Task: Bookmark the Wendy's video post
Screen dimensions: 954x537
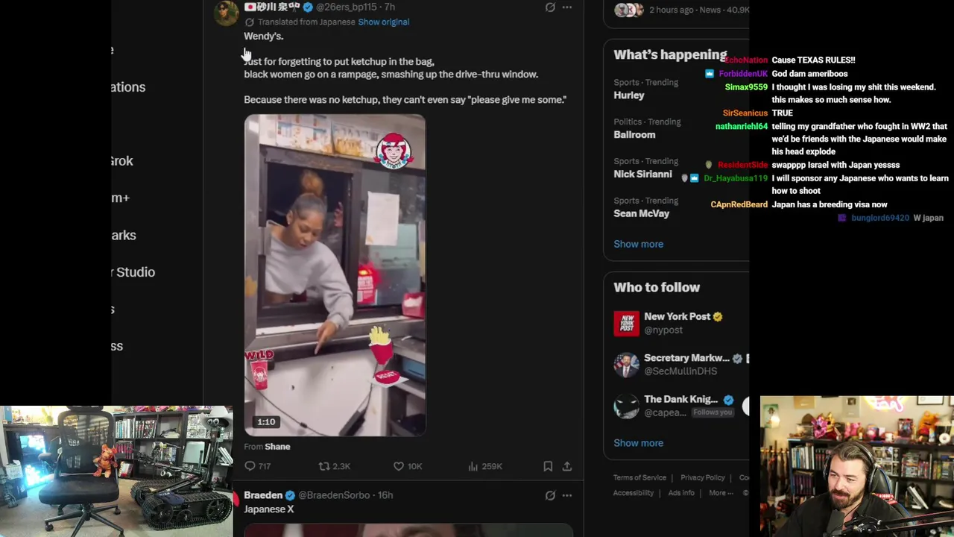Action: [548, 466]
